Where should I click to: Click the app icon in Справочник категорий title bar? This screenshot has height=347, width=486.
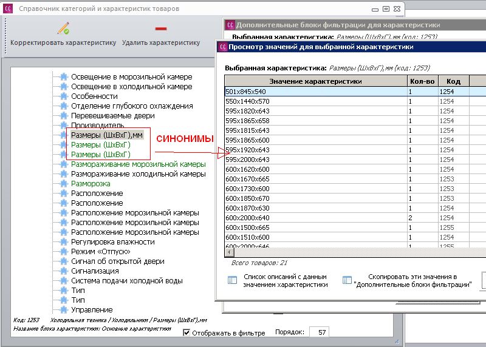tap(8, 8)
